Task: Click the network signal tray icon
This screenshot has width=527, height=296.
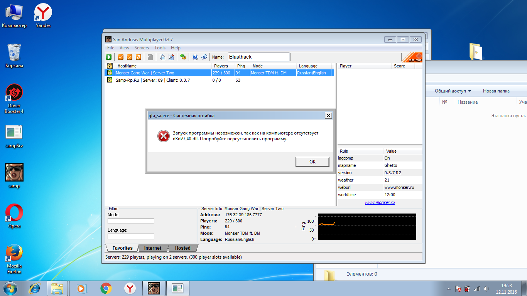Action: coord(477,288)
